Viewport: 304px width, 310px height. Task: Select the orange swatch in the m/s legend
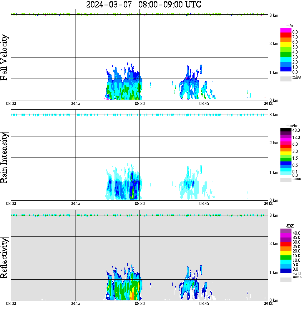click(x=286, y=40)
